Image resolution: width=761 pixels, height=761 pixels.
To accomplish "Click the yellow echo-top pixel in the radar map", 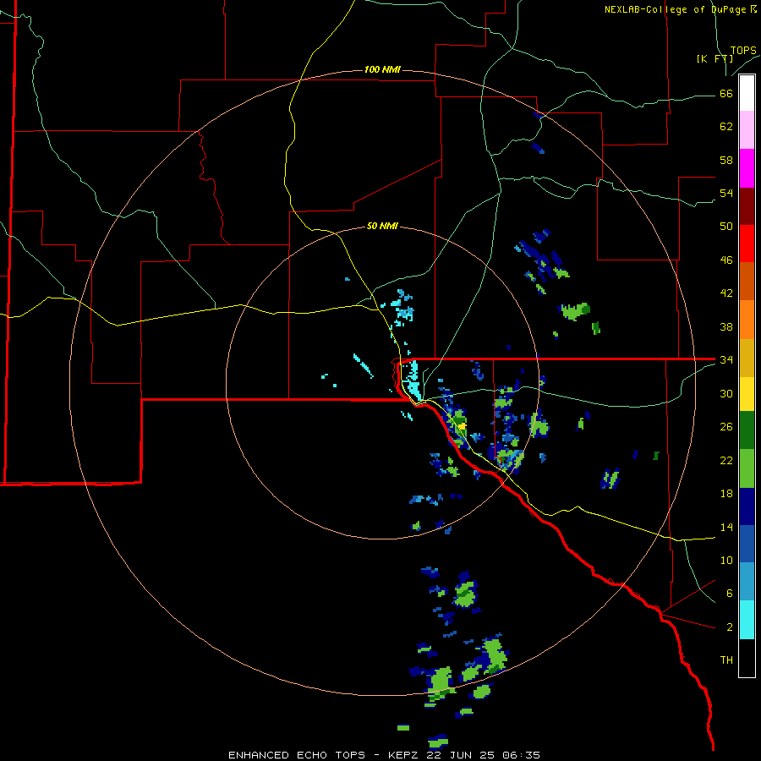I will pyautogui.click(x=463, y=426).
